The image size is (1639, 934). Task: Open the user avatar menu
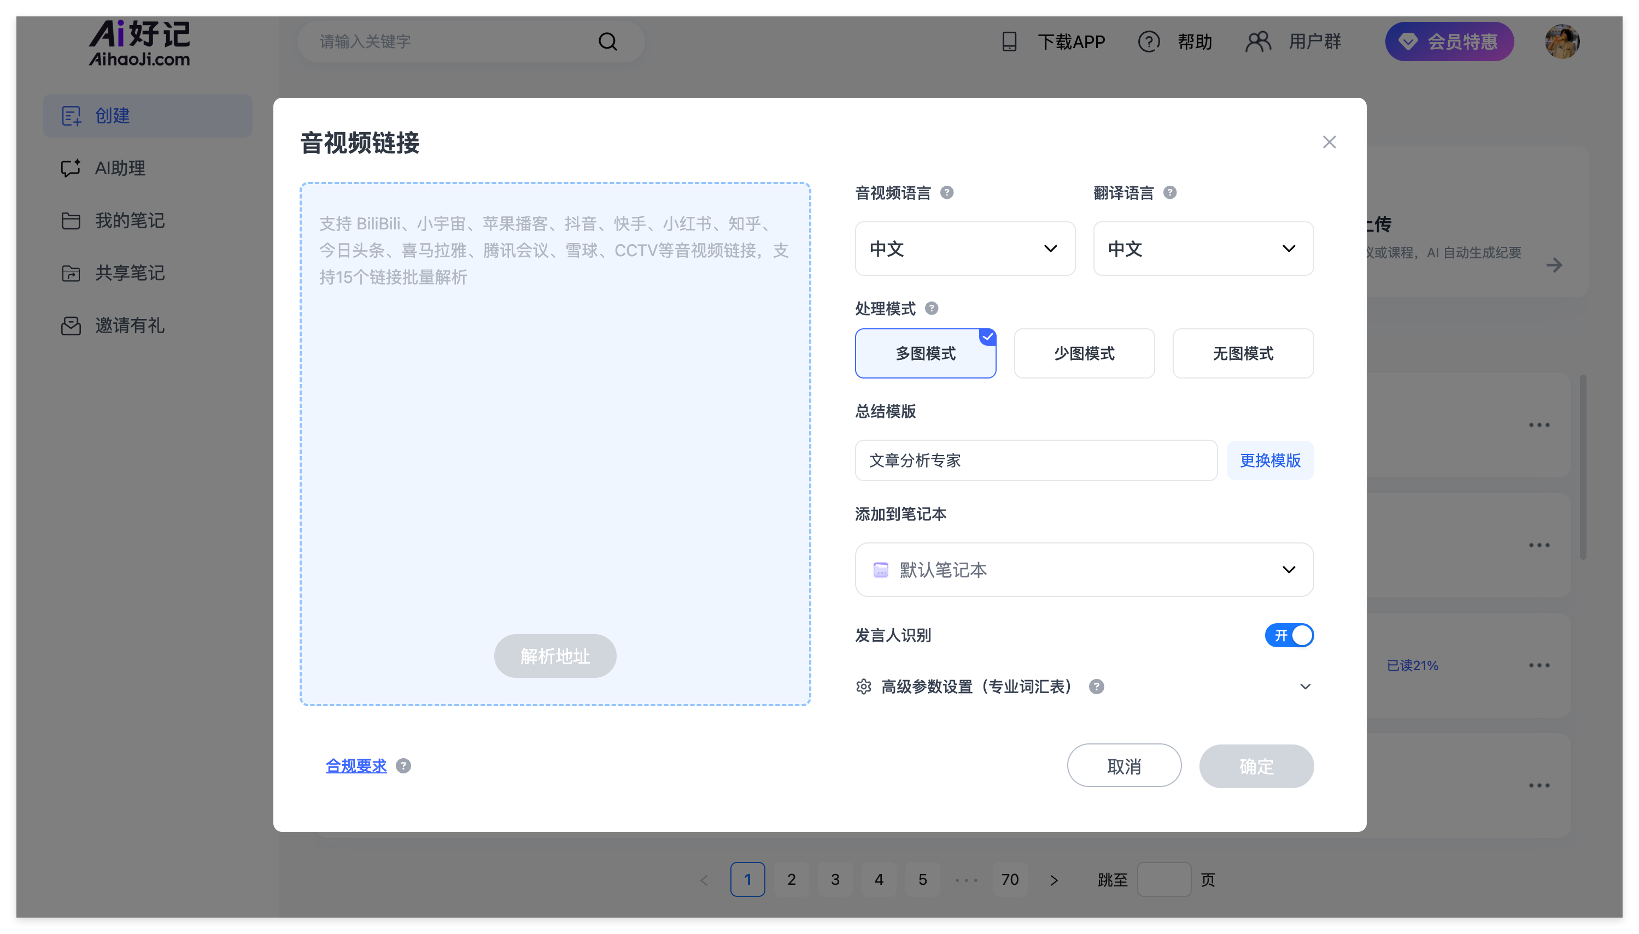click(x=1561, y=42)
